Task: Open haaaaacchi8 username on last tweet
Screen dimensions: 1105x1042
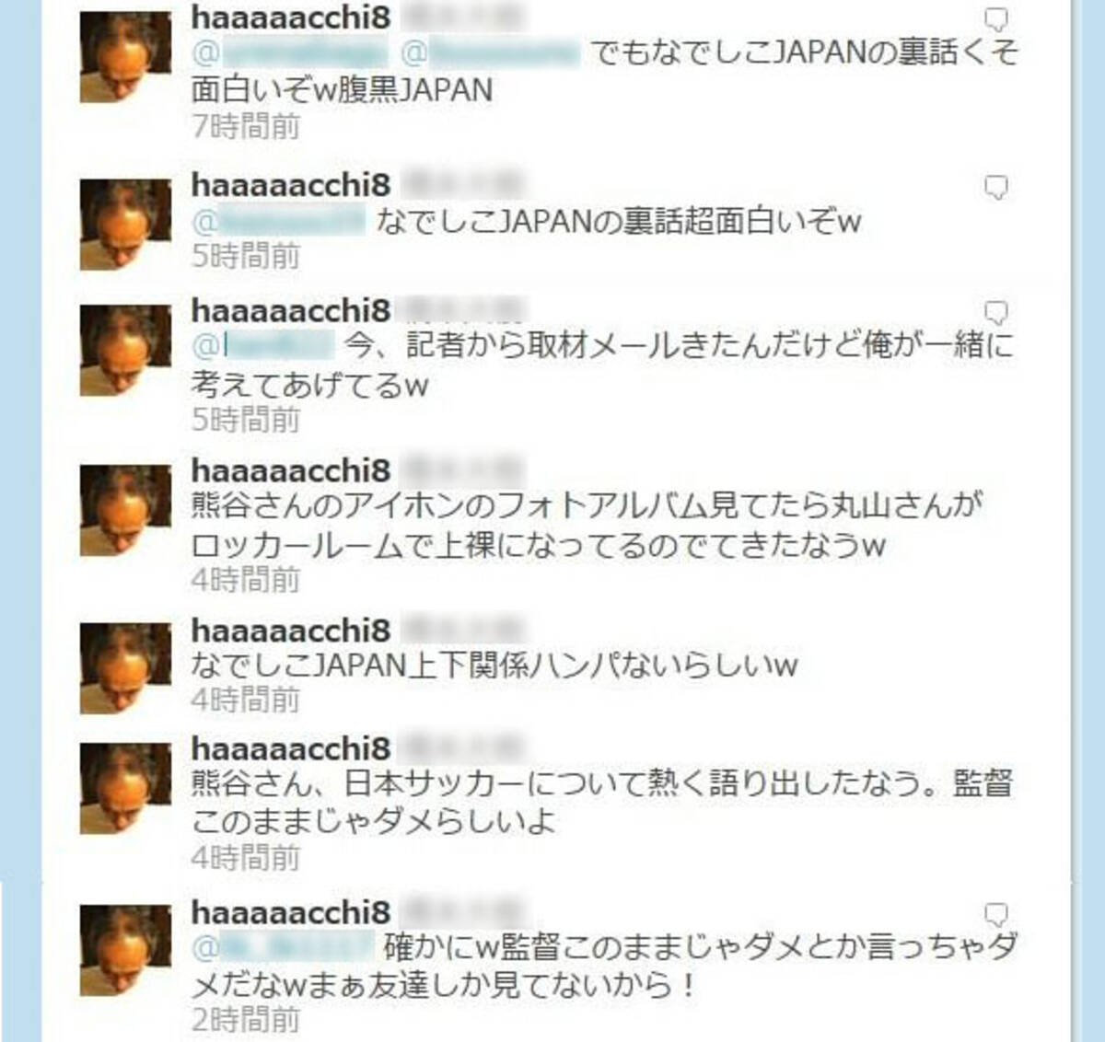Action: 291,912
